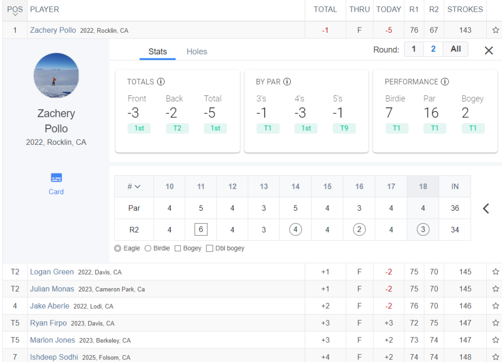Open Jake Aberle's player link
The width and height of the screenshot is (502, 362).
tap(50, 306)
